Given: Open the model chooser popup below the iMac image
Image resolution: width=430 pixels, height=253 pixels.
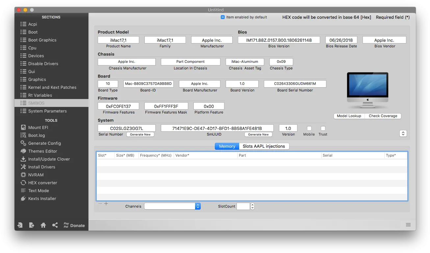Looking at the screenshot, I should [x=403, y=133].
